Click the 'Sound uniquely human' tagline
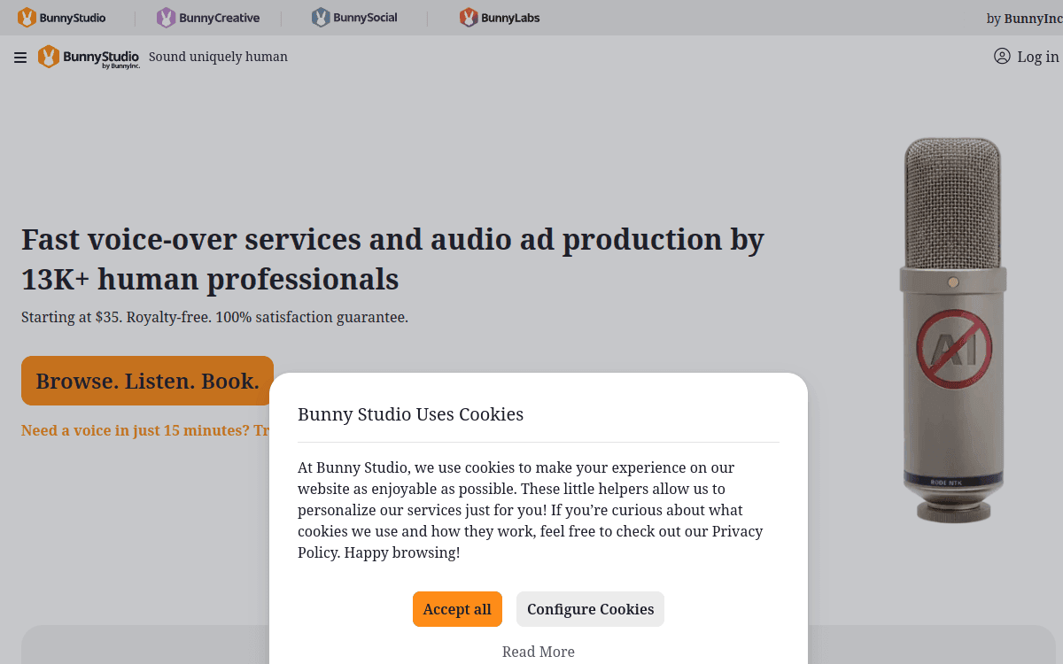 point(218,56)
